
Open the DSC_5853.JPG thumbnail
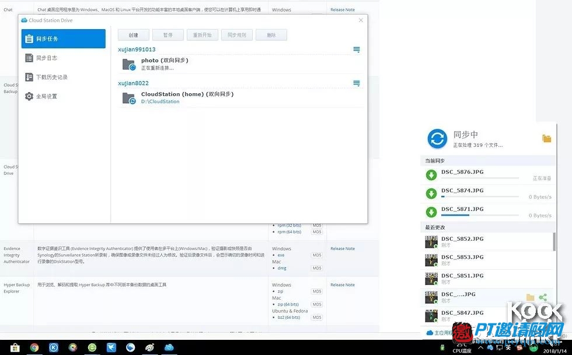tap(431, 260)
